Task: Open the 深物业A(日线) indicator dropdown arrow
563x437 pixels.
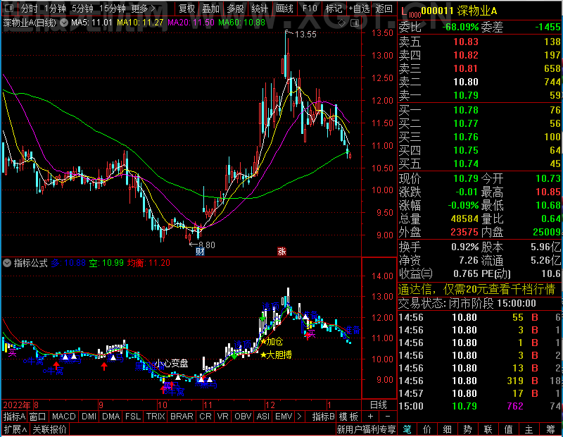Action: click(64, 23)
